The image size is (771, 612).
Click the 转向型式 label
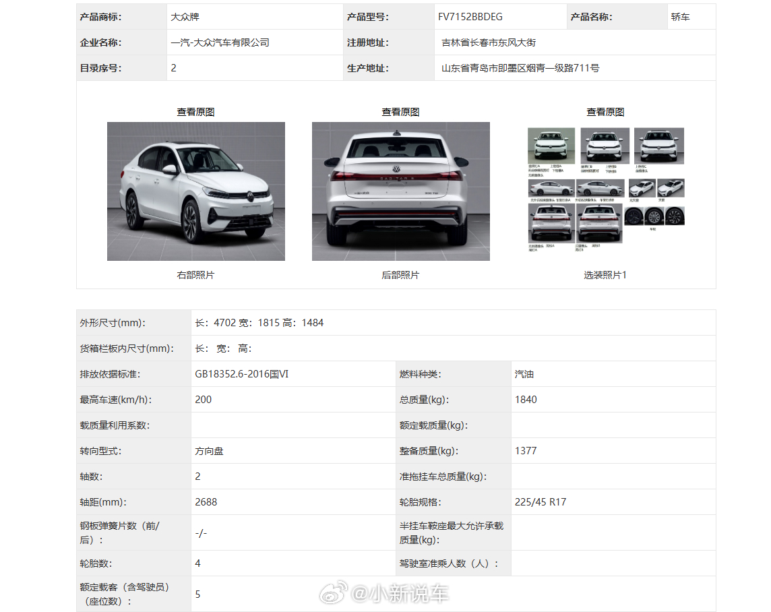click(101, 450)
